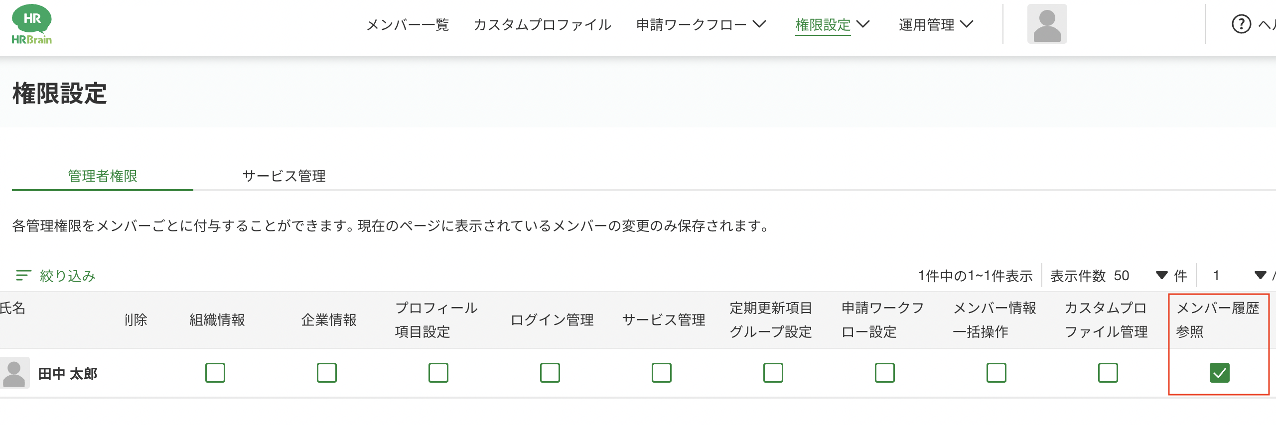Click 田中 太郎's profile avatar

point(14,373)
